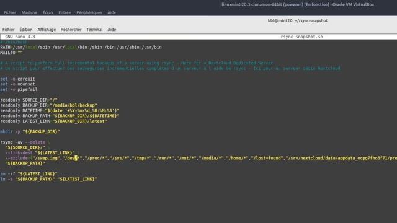Screen dimensions: 397x223
Task: Click the MAILTO line
Action: coord(11,53)
